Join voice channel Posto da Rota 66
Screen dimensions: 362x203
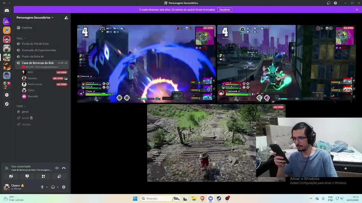pyautogui.click(x=42, y=56)
